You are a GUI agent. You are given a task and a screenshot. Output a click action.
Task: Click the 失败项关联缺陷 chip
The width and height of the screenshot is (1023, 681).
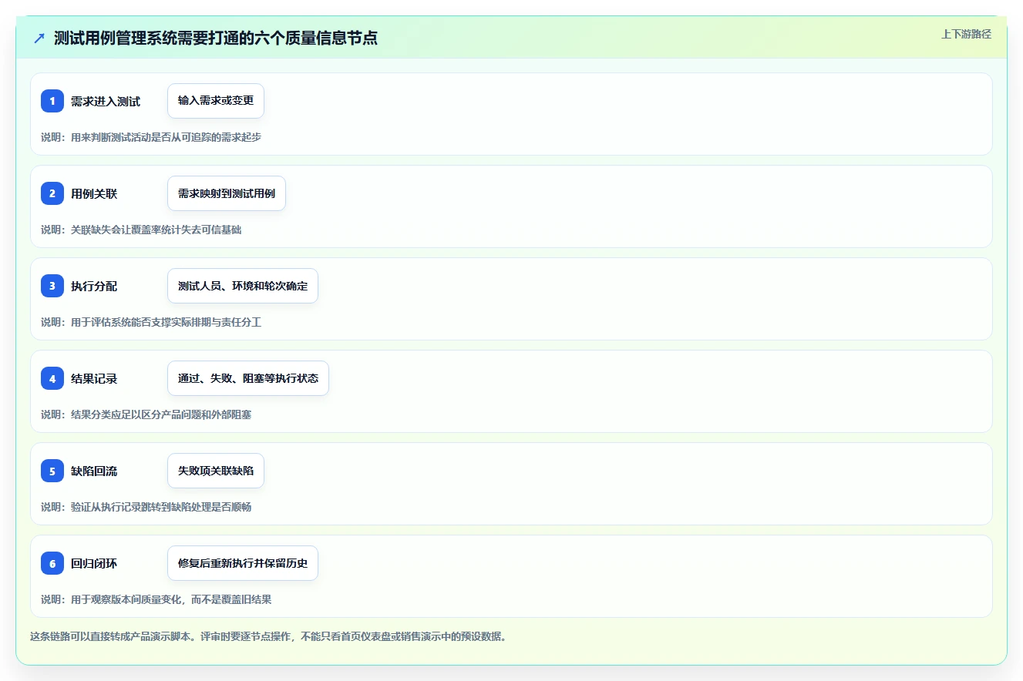(216, 471)
